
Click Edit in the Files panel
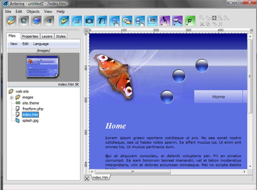click(25, 44)
